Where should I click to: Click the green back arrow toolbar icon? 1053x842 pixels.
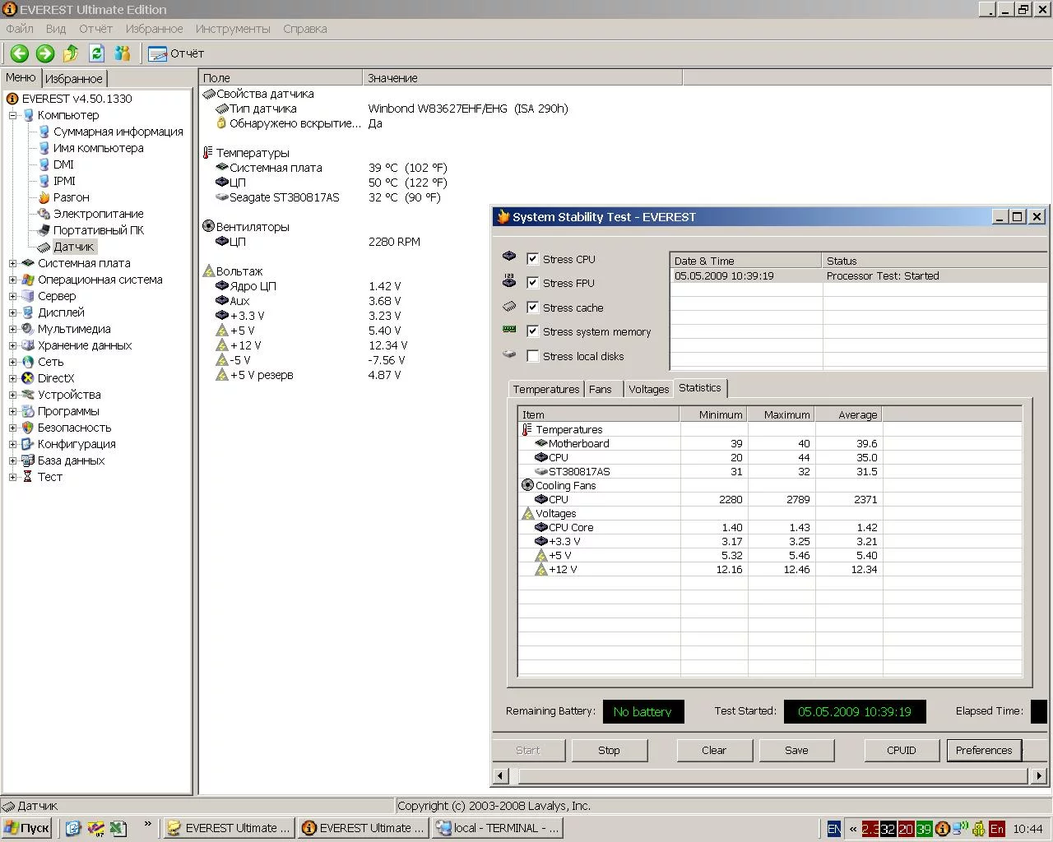point(19,53)
